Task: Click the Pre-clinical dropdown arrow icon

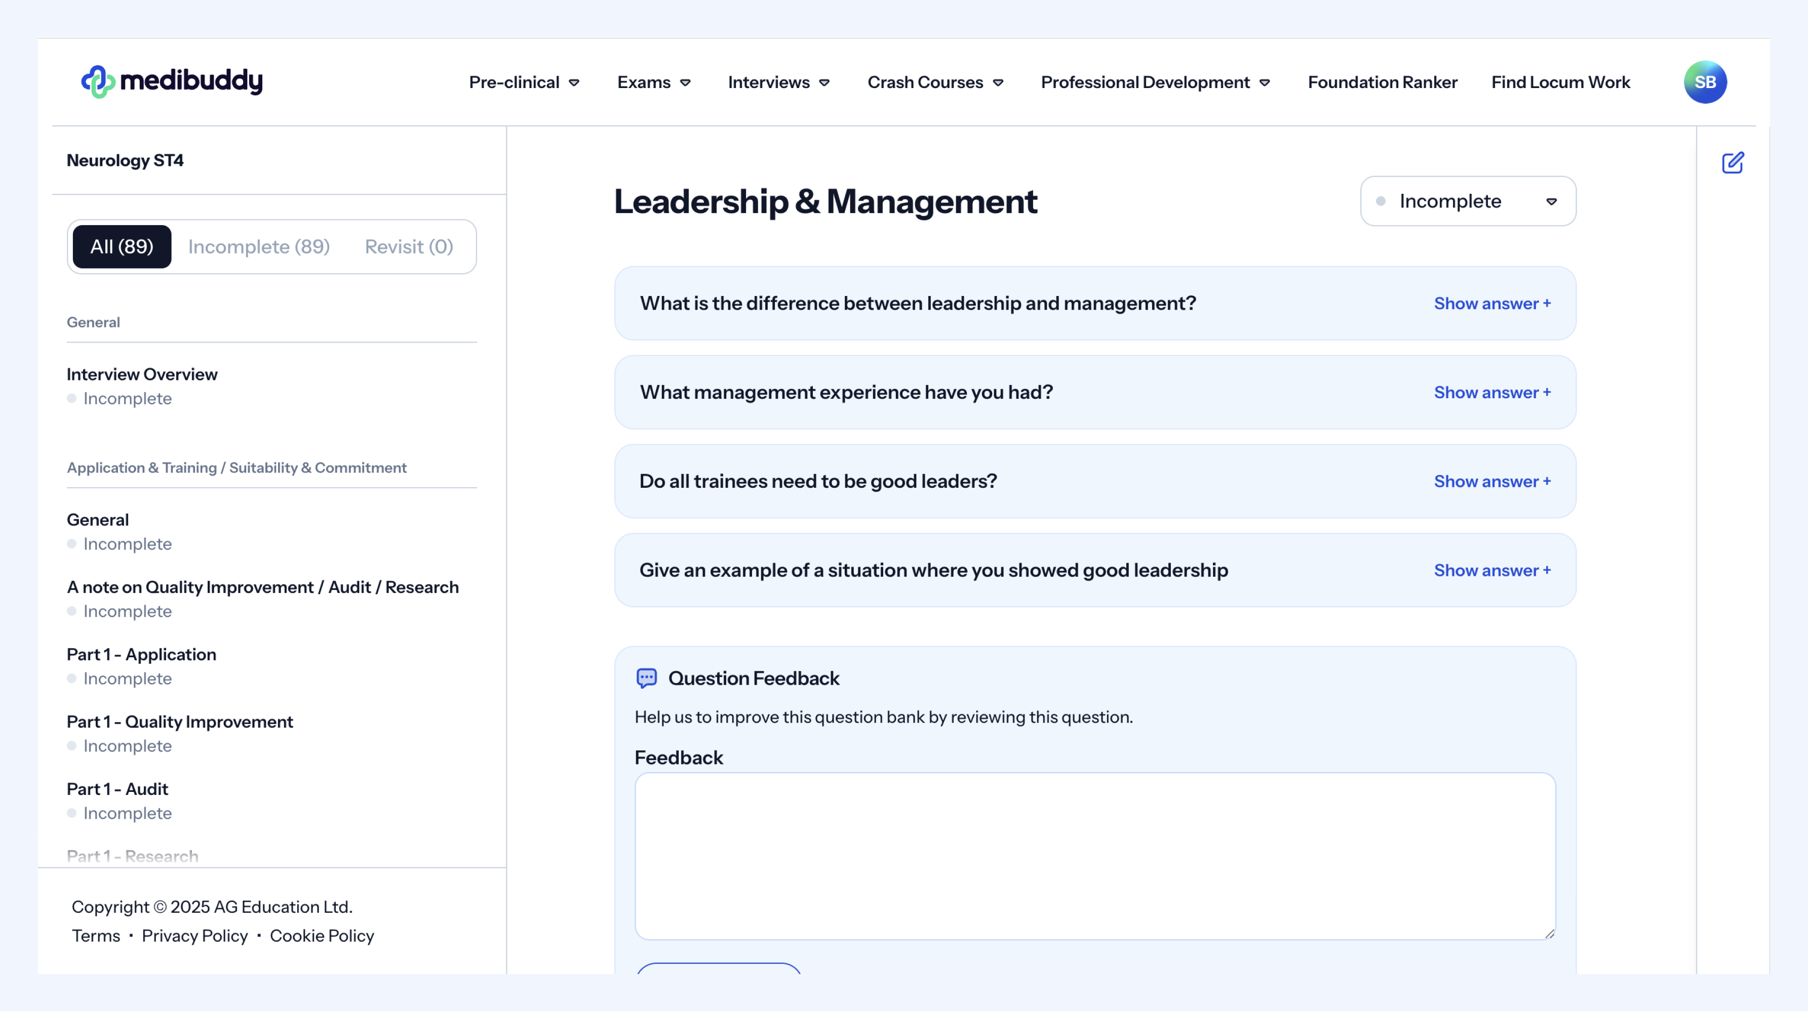Action: click(574, 82)
